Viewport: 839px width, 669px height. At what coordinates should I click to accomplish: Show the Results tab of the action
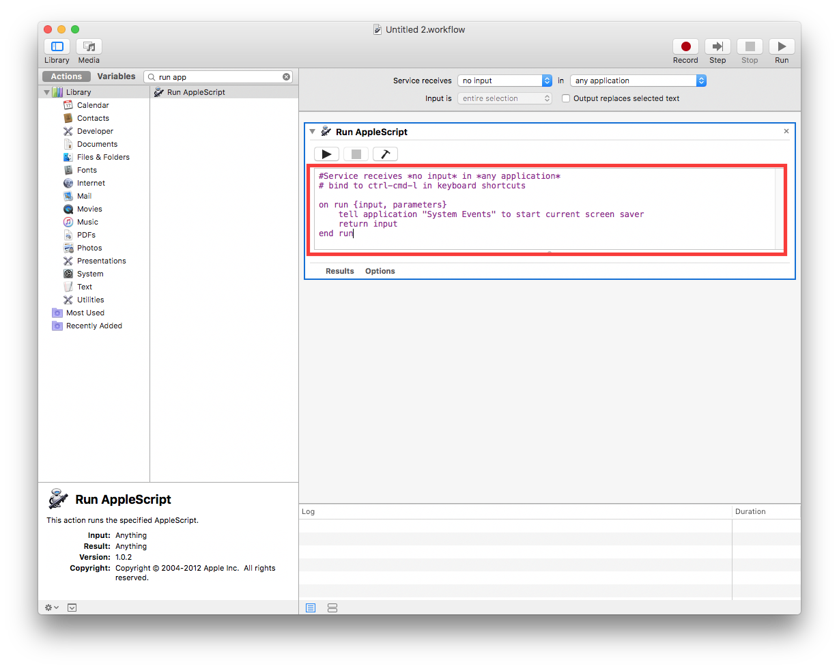tap(340, 271)
